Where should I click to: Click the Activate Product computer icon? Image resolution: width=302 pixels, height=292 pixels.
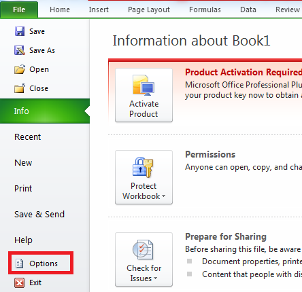pos(144,86)
